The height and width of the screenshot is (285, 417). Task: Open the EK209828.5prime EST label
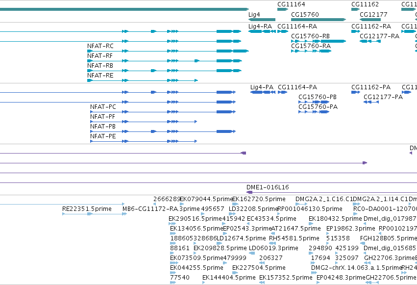coord(220,248)
